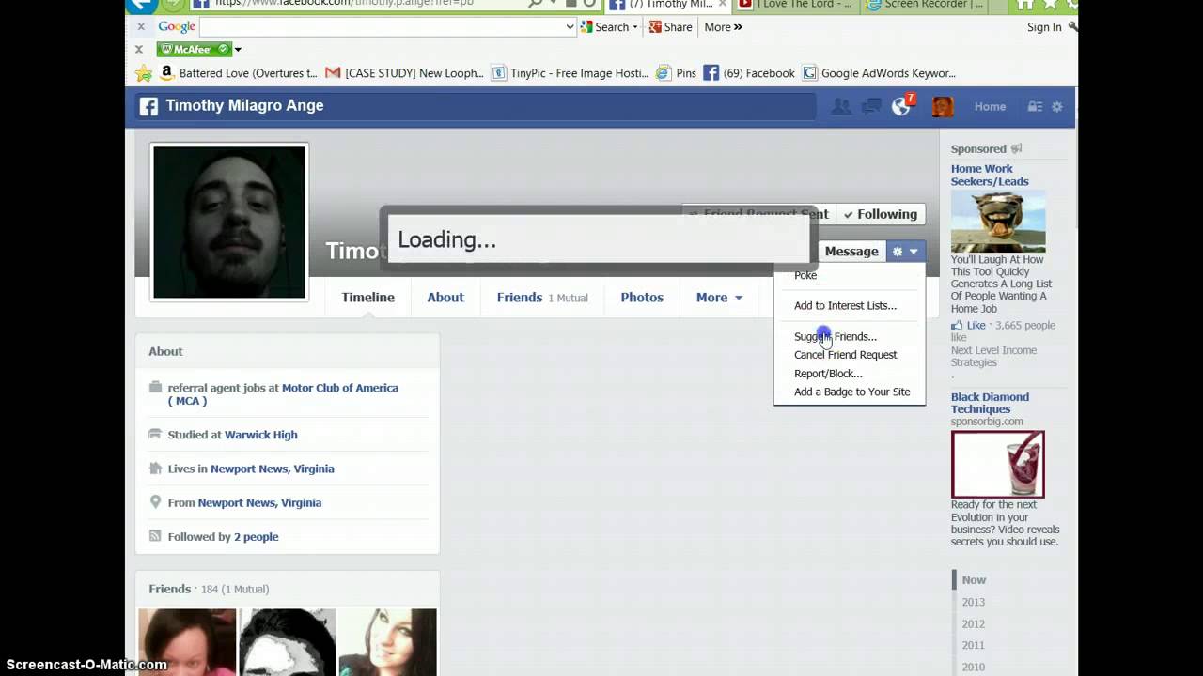Open the Friends tab
Viewport: 1203px width, 676px height.
pyautogui.click(x=541, y=298)
